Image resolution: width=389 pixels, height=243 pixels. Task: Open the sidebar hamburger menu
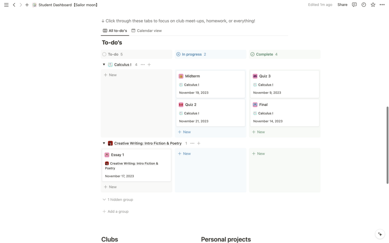pos(6,5)
